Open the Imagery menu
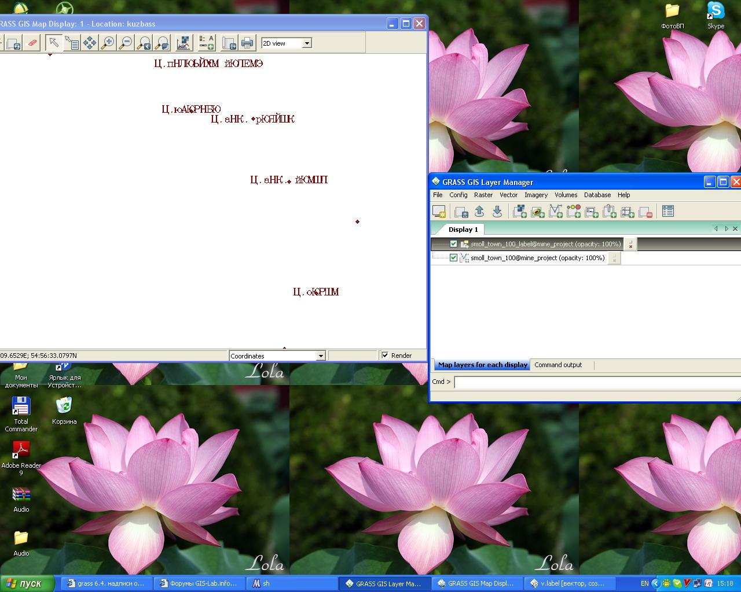This screenshot has width=741, height=592. point(536,195)
